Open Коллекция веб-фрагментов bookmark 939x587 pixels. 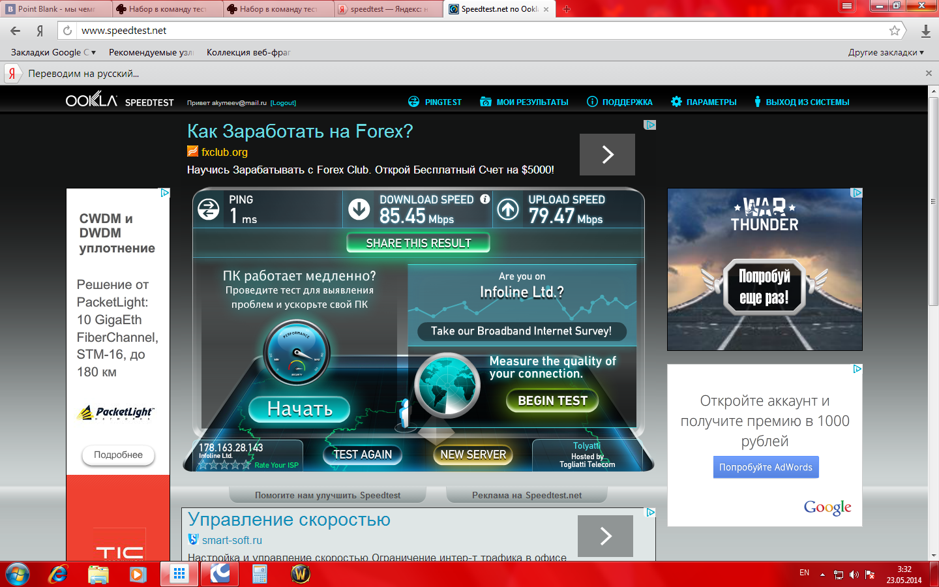tap(248, 52)
